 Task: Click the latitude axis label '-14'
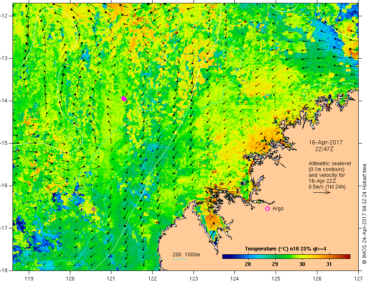[x=5, y=101]
